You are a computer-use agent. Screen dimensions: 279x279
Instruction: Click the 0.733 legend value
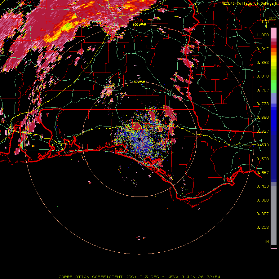pos(263,104)
